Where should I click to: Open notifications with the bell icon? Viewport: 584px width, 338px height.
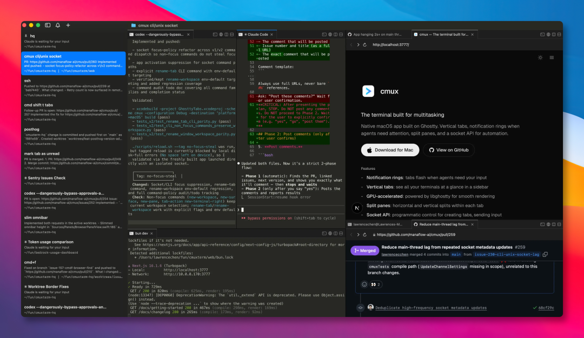[58, 25]
